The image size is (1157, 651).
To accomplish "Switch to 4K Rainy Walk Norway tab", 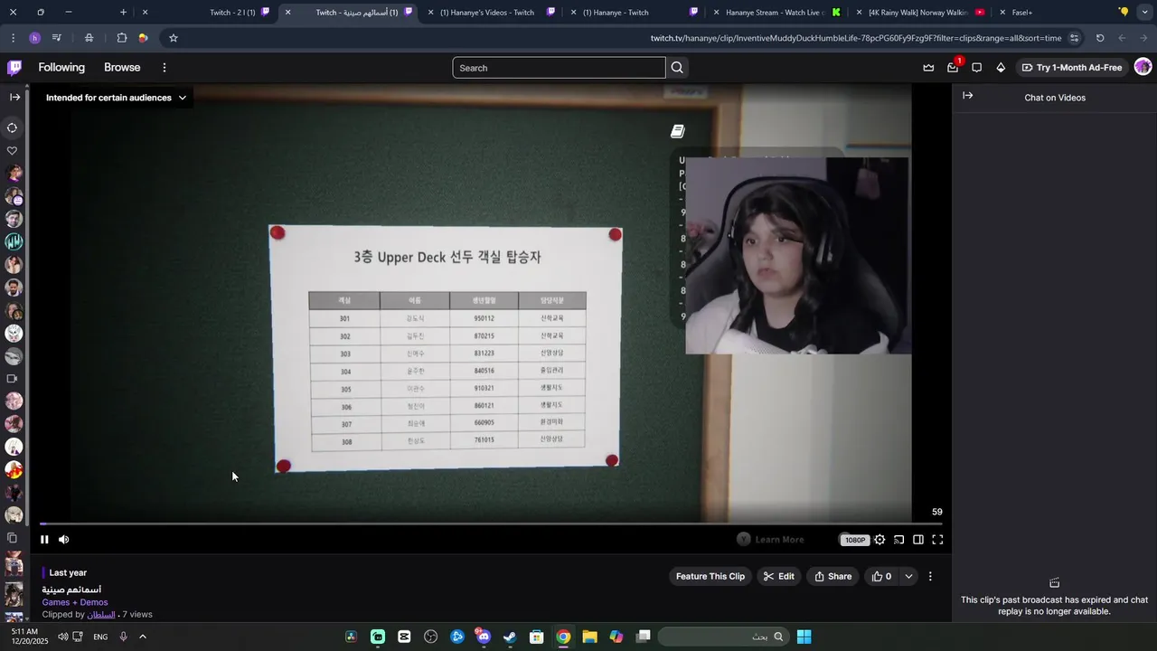I will tap(918, 13).
